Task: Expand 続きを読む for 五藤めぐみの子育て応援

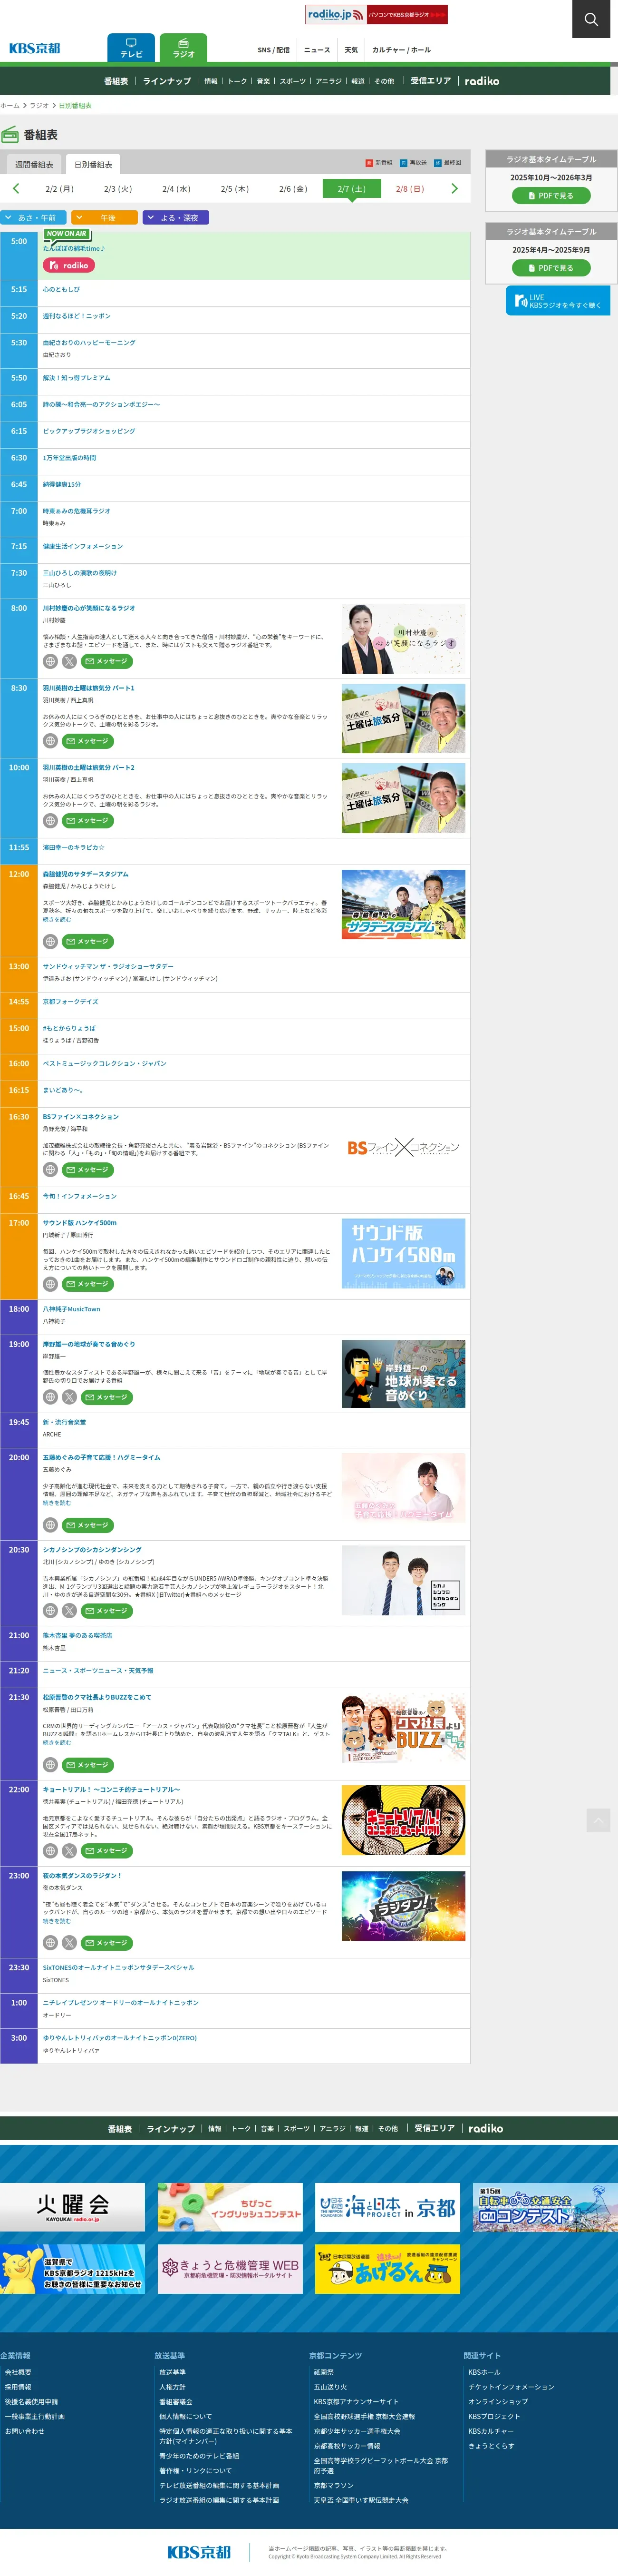Action: coord(57,1503)
